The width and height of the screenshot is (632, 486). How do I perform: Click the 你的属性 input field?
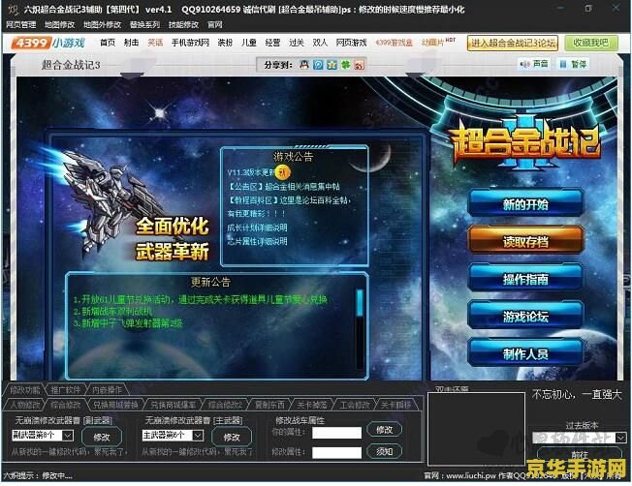337,433
